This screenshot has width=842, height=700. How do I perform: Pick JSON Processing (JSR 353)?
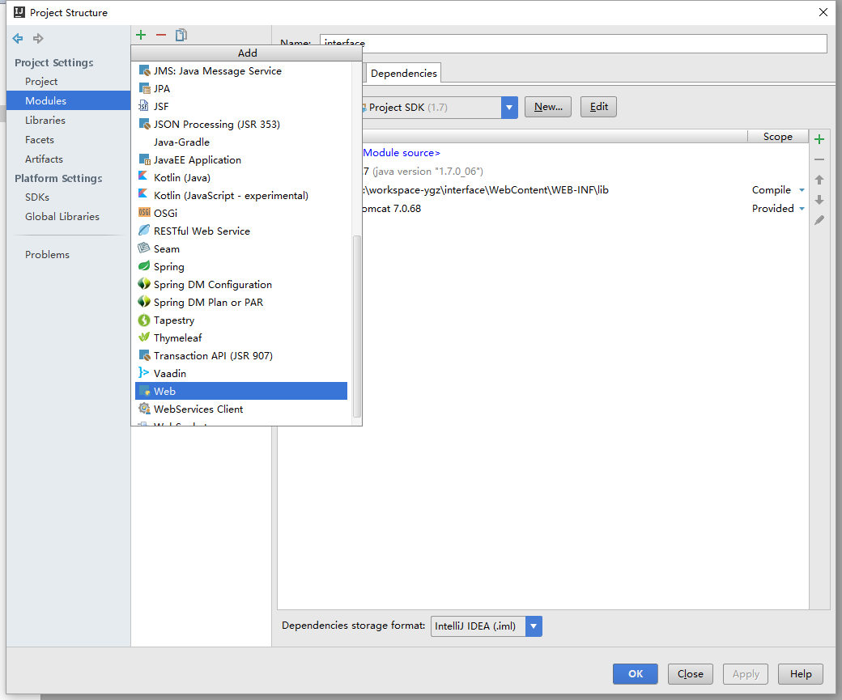click(x=241, y=124)
